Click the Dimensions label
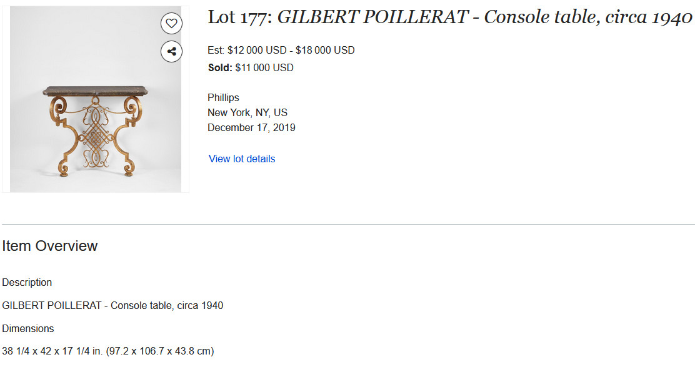The height and width of the screenshot is (367, 695). click(28, 328)
